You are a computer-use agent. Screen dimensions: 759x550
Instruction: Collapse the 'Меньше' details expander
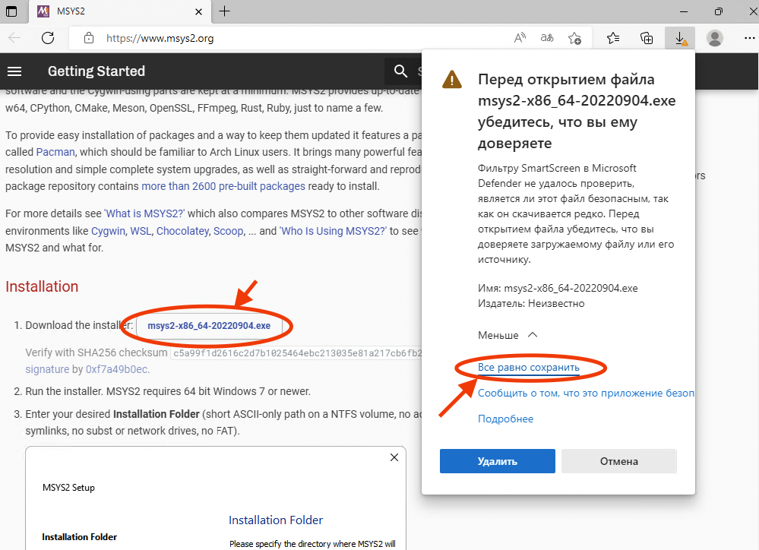[x=508, y=335]
